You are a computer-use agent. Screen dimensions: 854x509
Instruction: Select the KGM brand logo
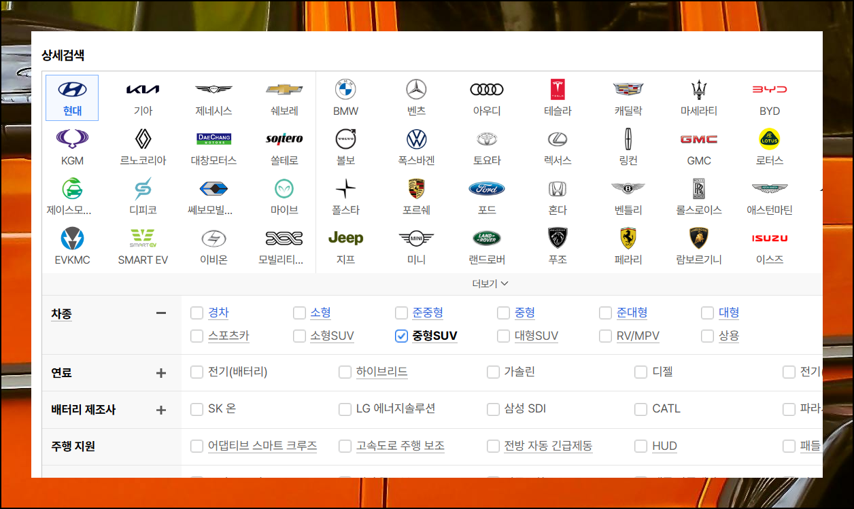72,139
